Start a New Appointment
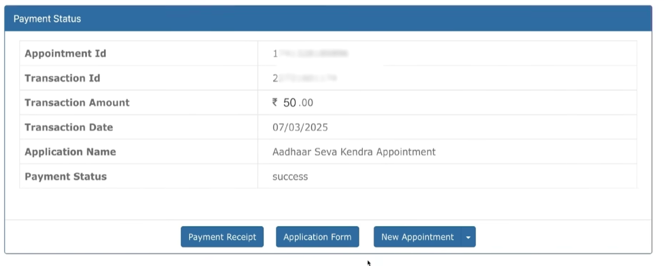664x266 pixels. click(417, 237)
